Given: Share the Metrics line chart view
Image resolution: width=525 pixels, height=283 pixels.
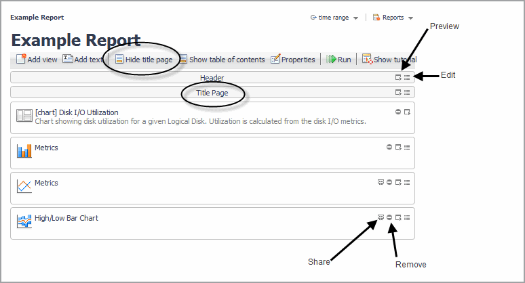Looking at the screenshot, I should tap(381, 182).
